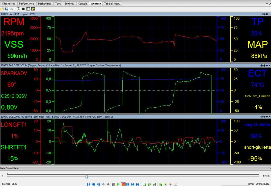
Task: Click the 59km/h vehicle speed value
Action: 17,56
